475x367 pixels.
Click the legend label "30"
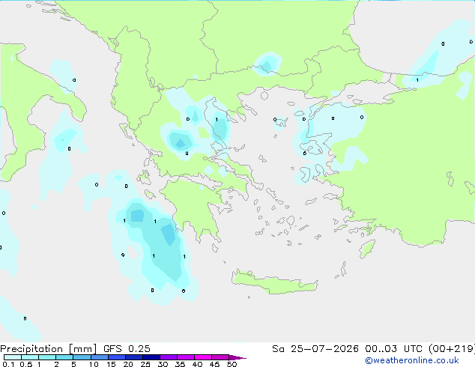[163, 364]
